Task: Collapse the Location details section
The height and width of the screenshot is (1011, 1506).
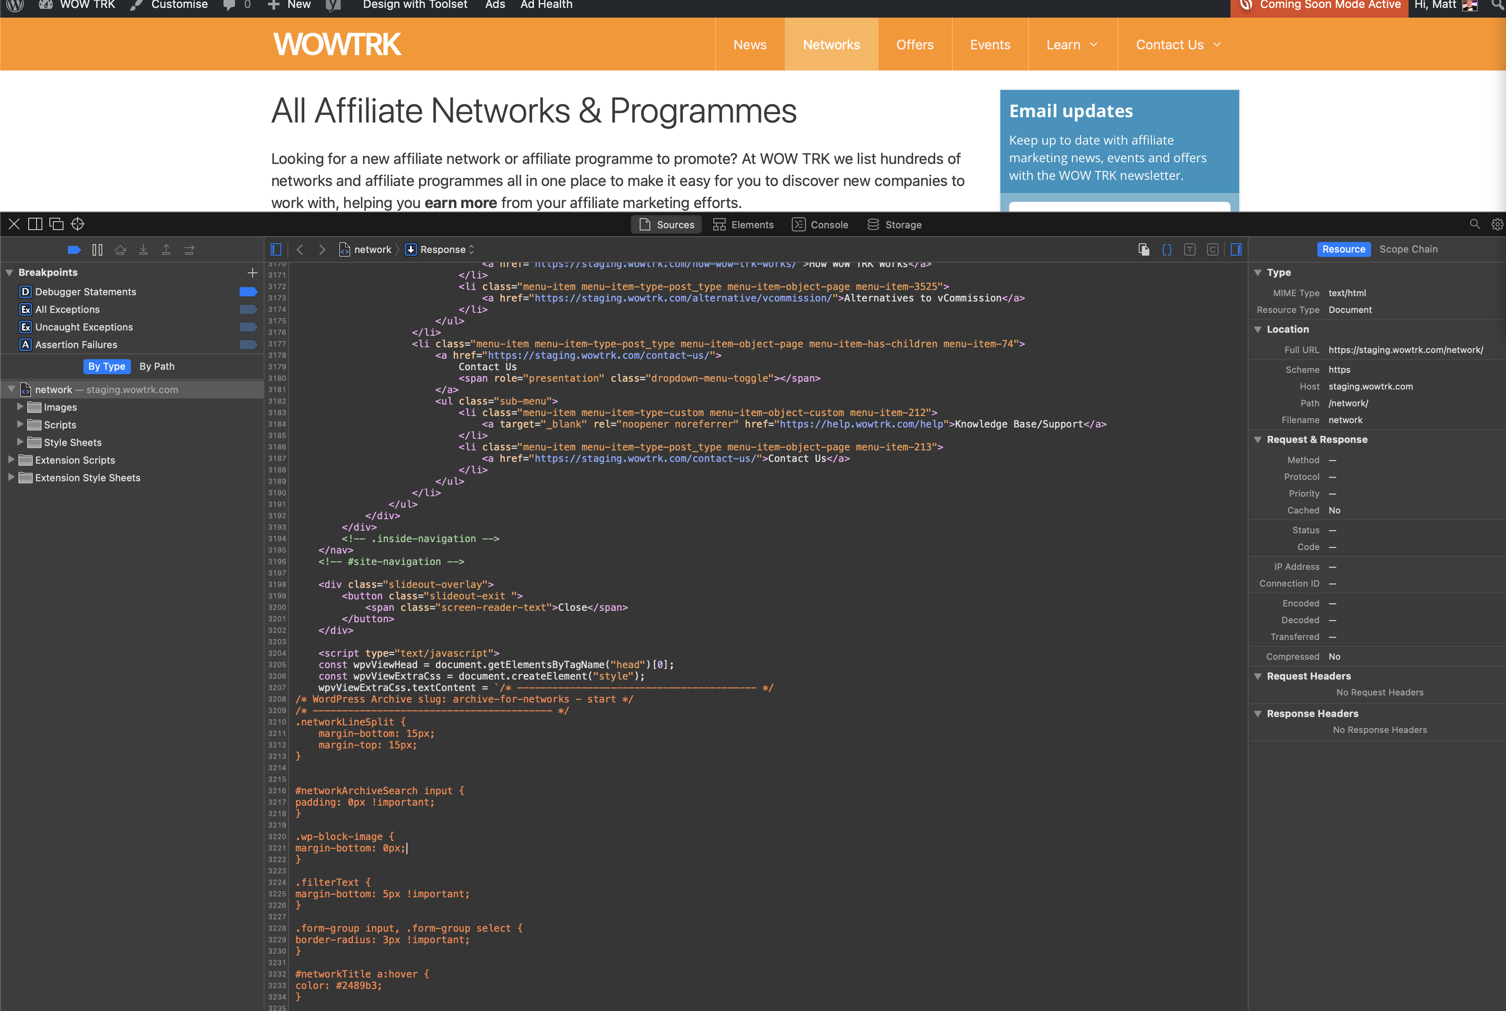Action: coord(1258,330)
